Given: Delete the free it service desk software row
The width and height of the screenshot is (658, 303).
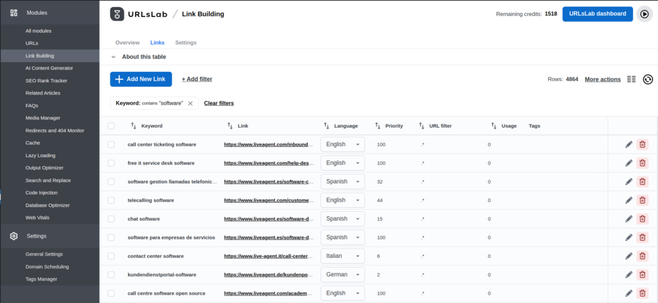Looking at the screenshot, I should (x=642, y=163).
